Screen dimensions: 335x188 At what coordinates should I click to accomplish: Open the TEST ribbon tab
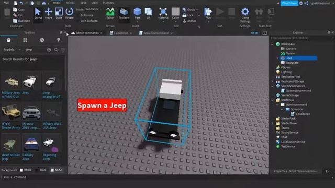83,3
